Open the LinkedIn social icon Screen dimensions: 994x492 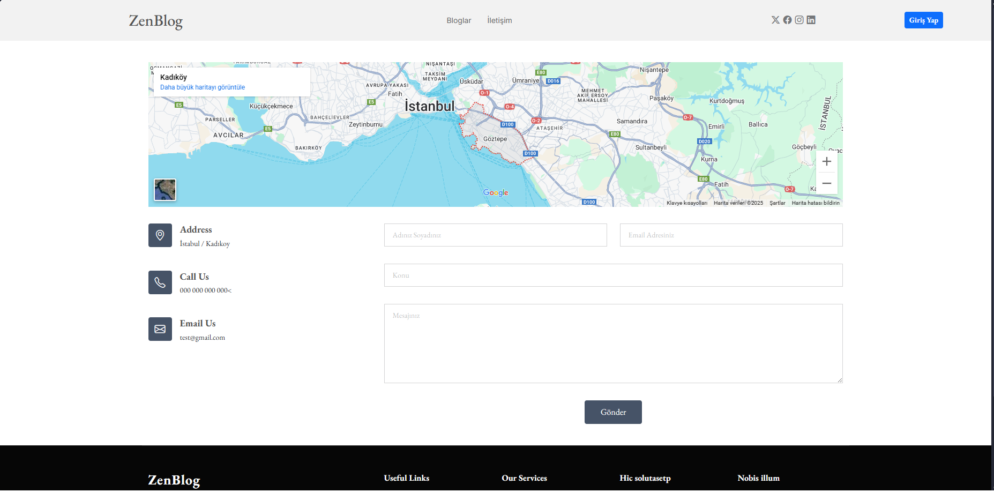click(811, 20)
